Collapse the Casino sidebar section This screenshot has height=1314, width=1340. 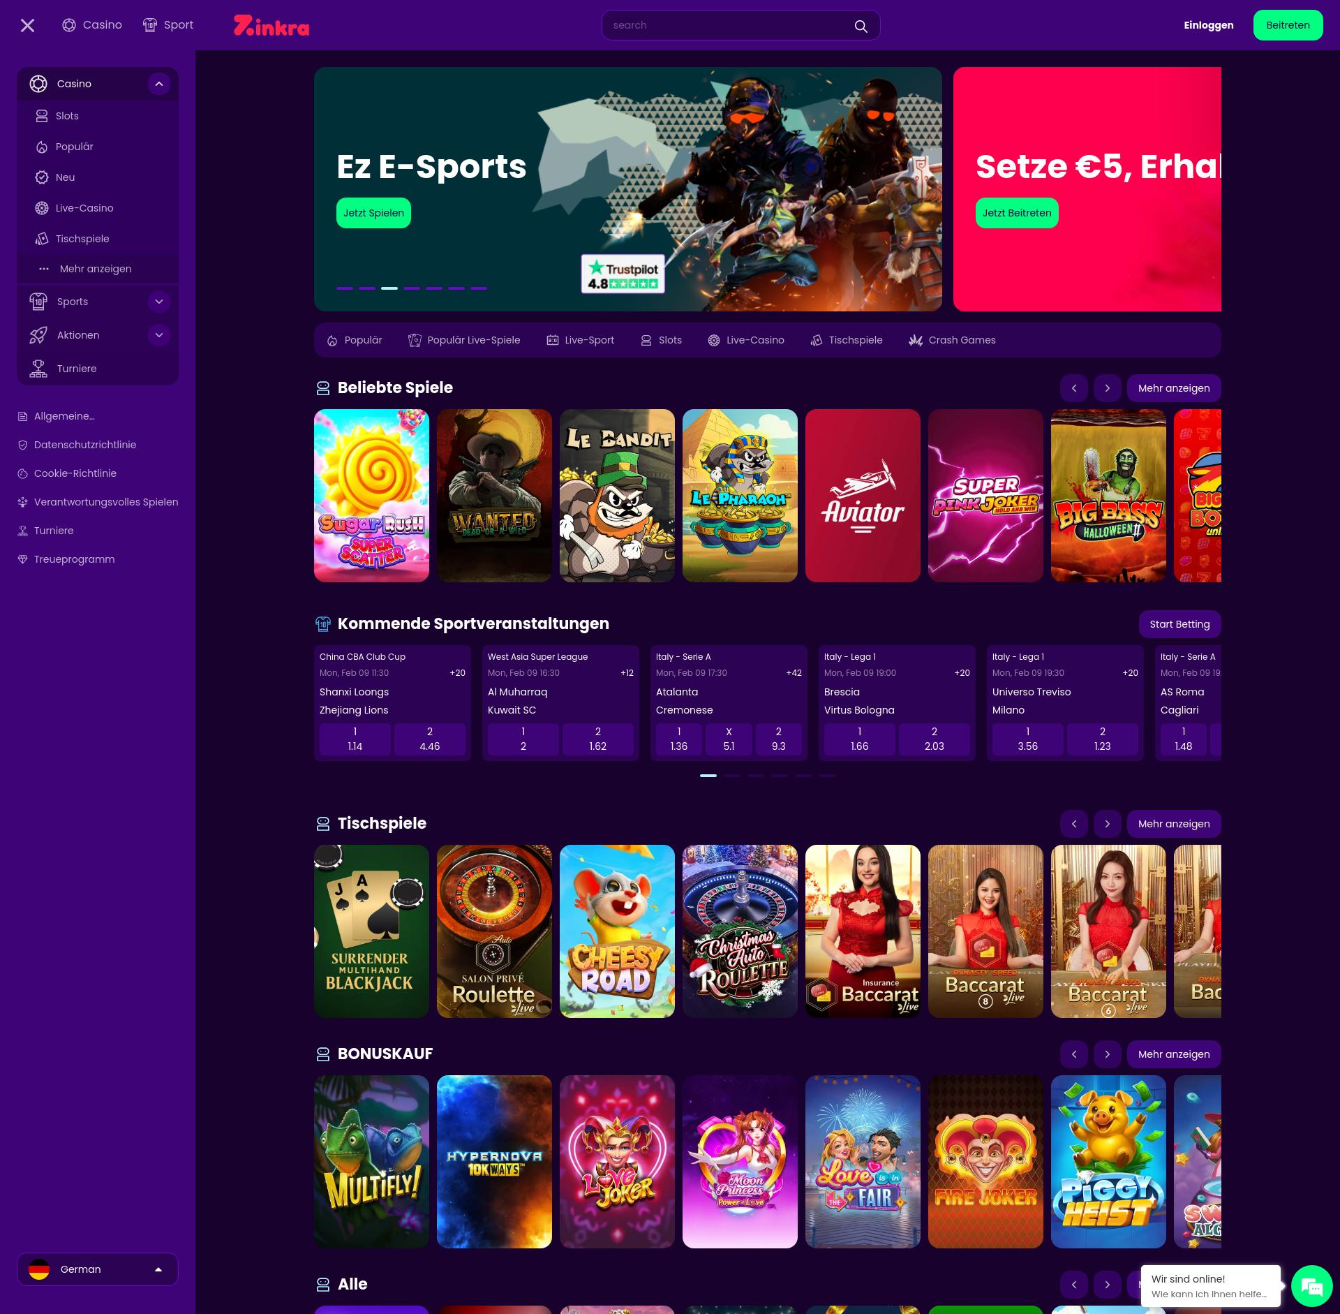[x=159, y=84]
